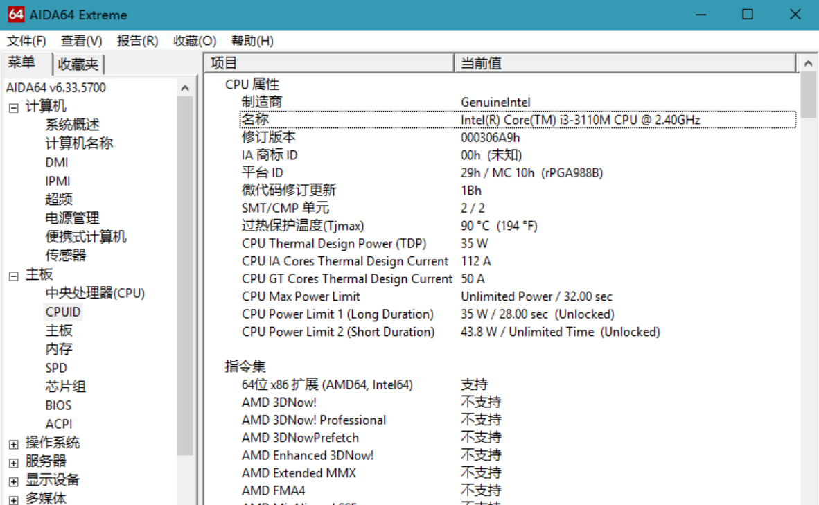Collapse the 计算机 tree node
Image resolution: width=819 pixels, height=505 pixels.
[x=14, y=107]
